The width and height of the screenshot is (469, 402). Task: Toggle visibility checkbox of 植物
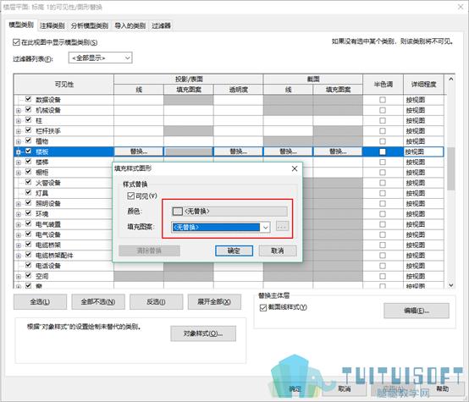click(x=29, y=140)
